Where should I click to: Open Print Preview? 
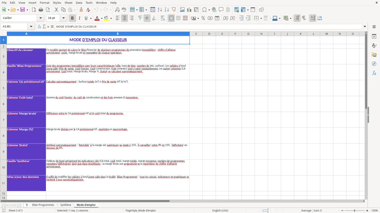pos(48,10)
